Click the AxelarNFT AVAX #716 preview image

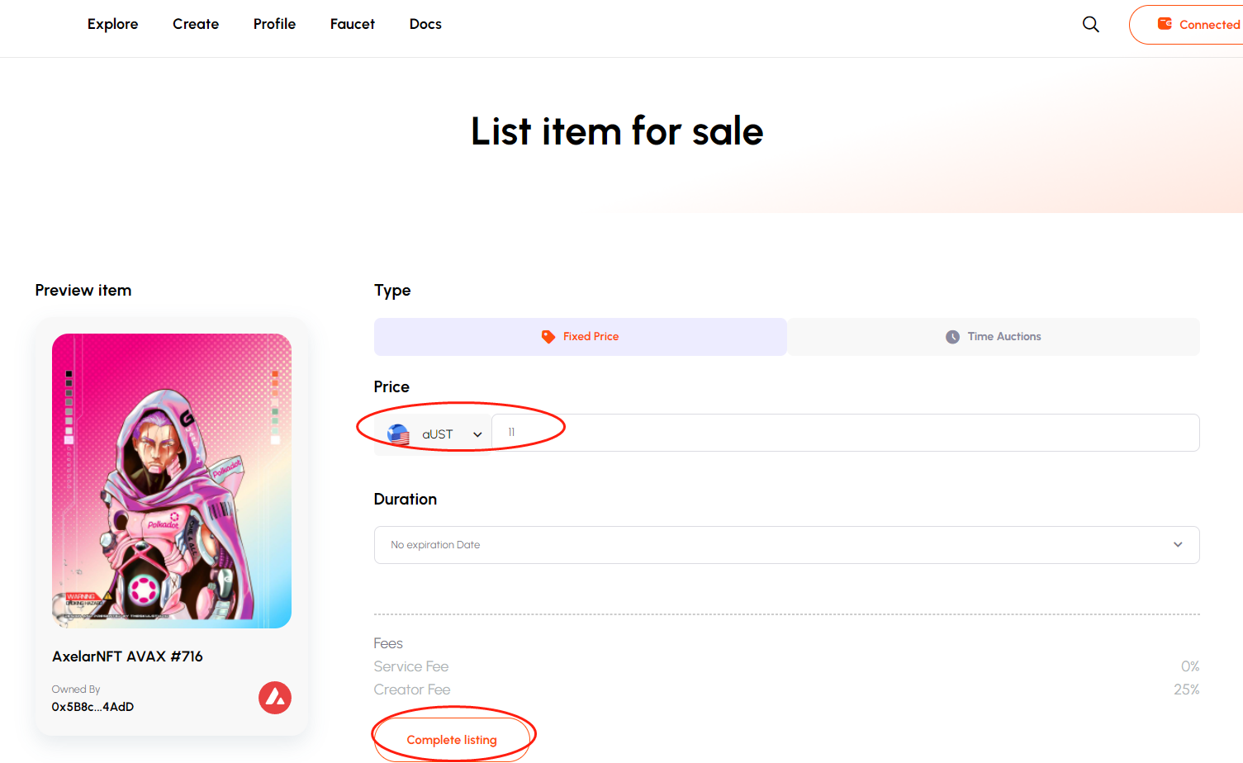point(172,481)
